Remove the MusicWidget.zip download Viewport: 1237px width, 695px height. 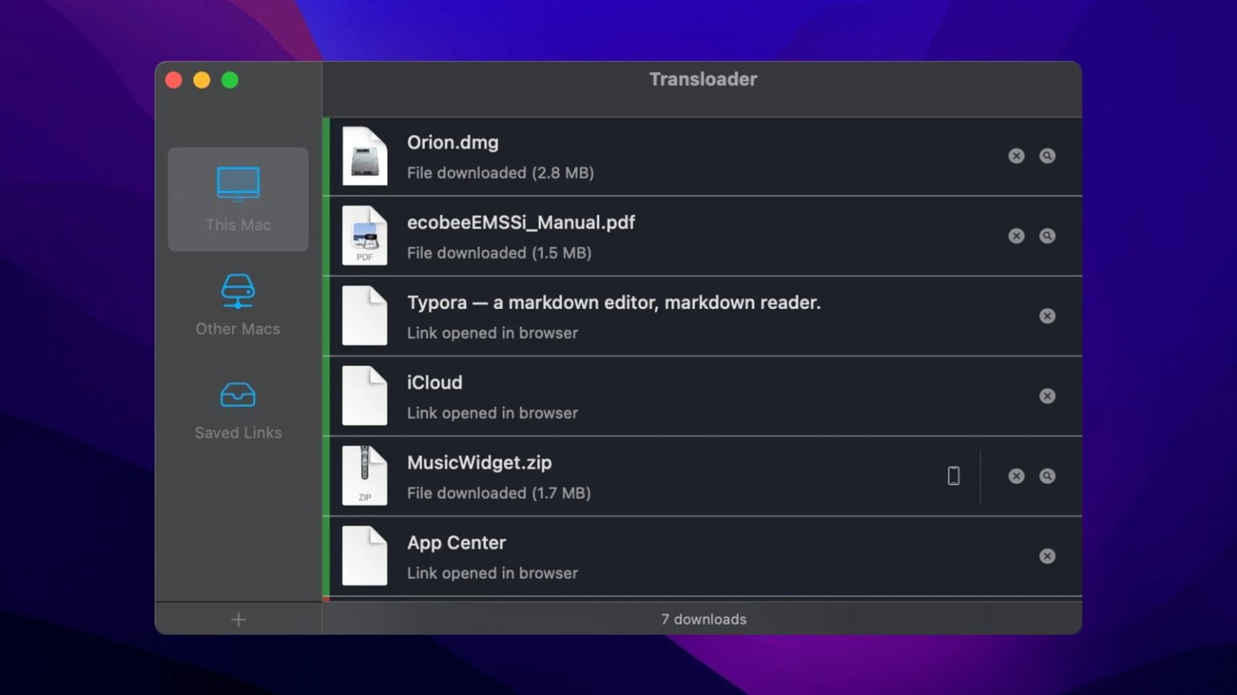(x=1016, y=475)
